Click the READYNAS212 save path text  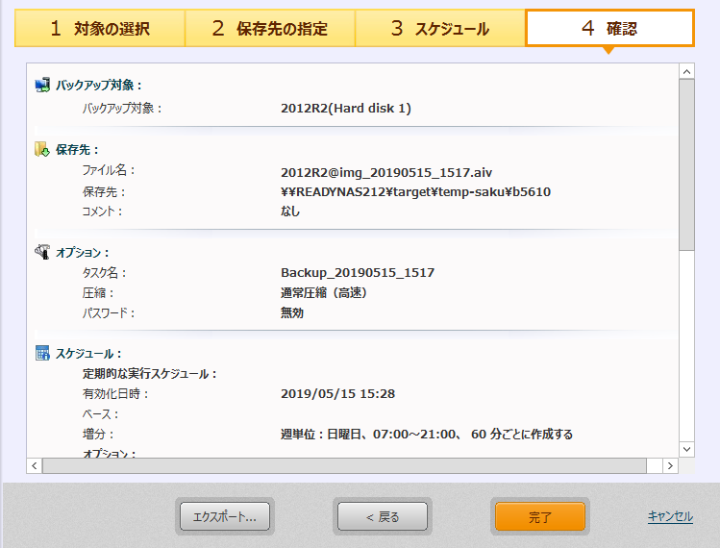[x=415, y=192]
